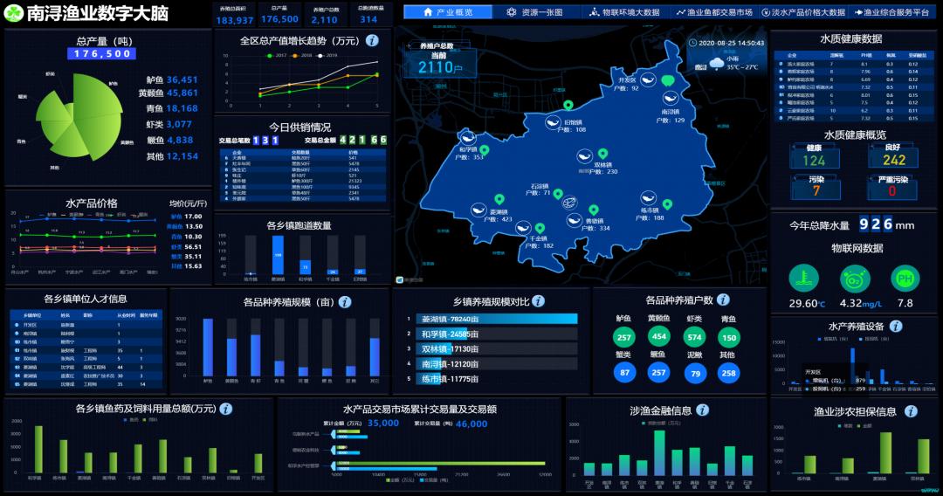Open info icon next to 渔业涉农担保信息
943x496 pixels.
tap(911, 411)
